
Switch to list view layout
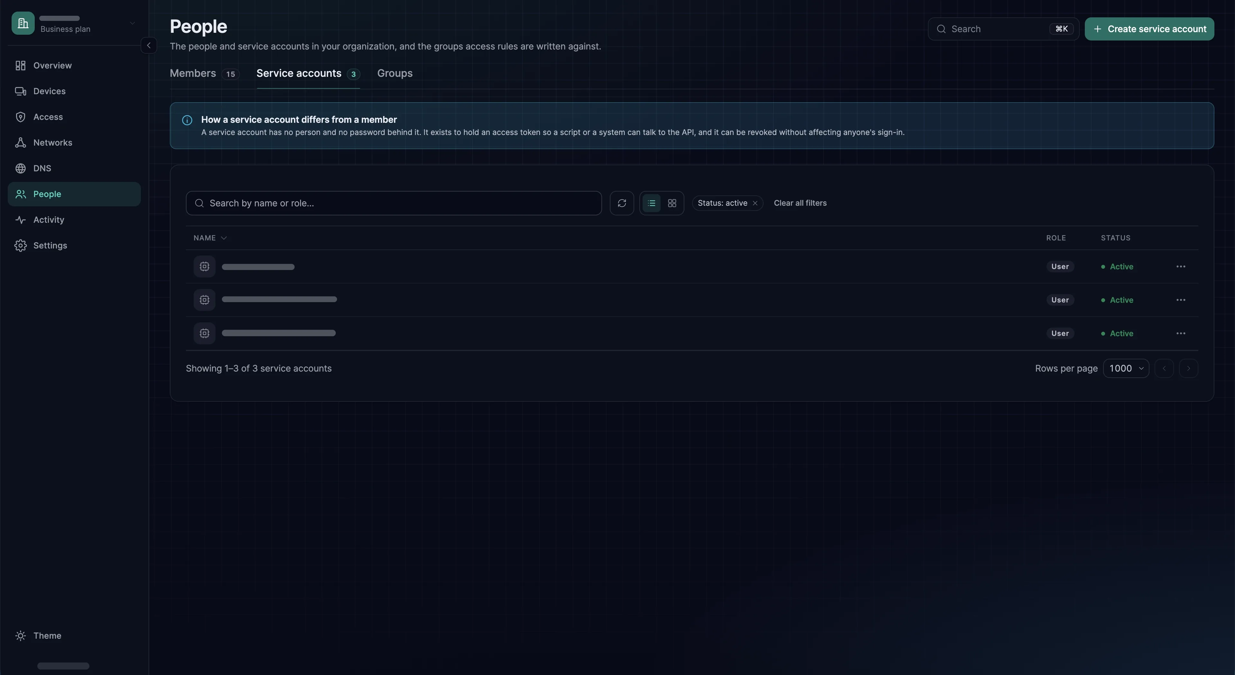pos(651,203)
